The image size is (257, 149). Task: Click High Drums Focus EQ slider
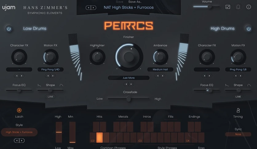[x=207, y=90]
